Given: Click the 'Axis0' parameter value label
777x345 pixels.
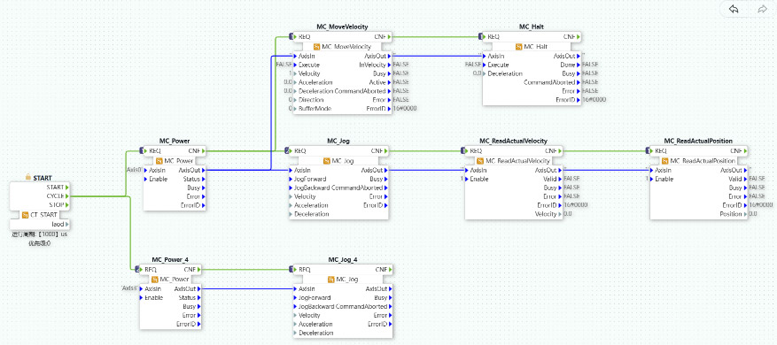Looking at the screenshot, I should click(134, 169).
